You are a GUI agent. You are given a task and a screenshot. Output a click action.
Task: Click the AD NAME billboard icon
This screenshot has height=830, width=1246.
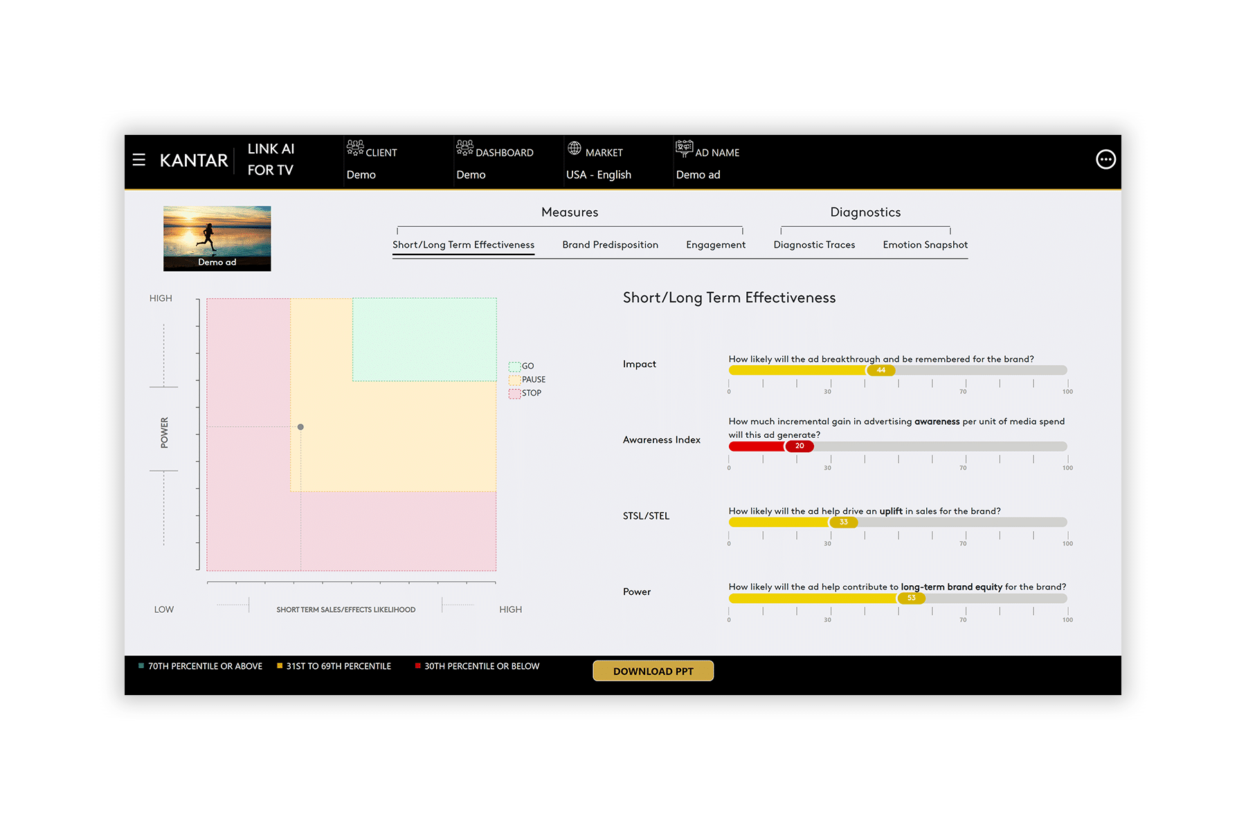(684, 147)
